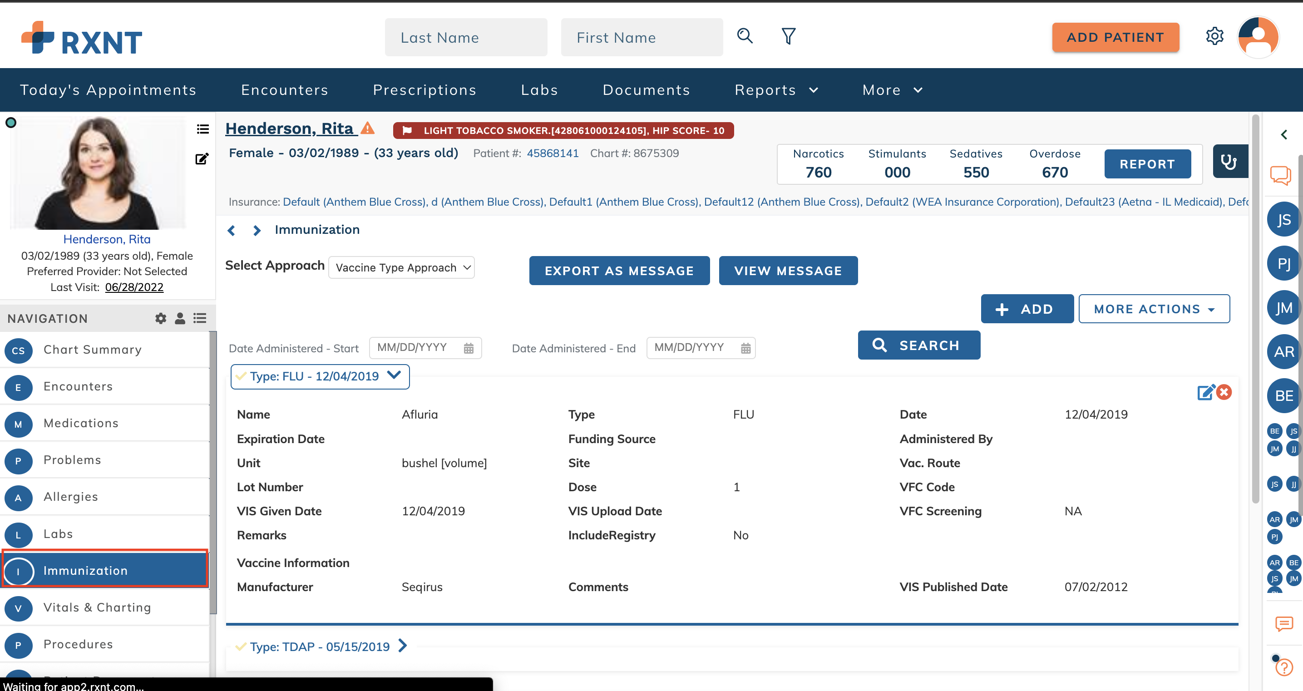Go to the next section with the right arrow

tap(257, 230)
